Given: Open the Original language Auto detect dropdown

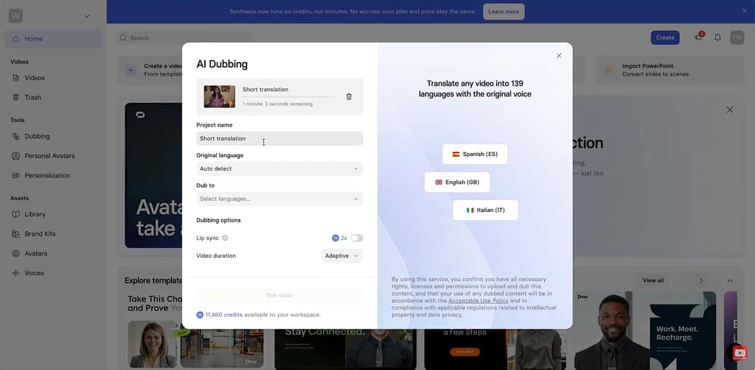Looking at the screenshot, I should [x=279, y=168].
